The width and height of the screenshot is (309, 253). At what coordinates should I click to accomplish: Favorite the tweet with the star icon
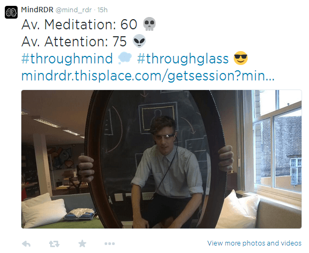82,244
